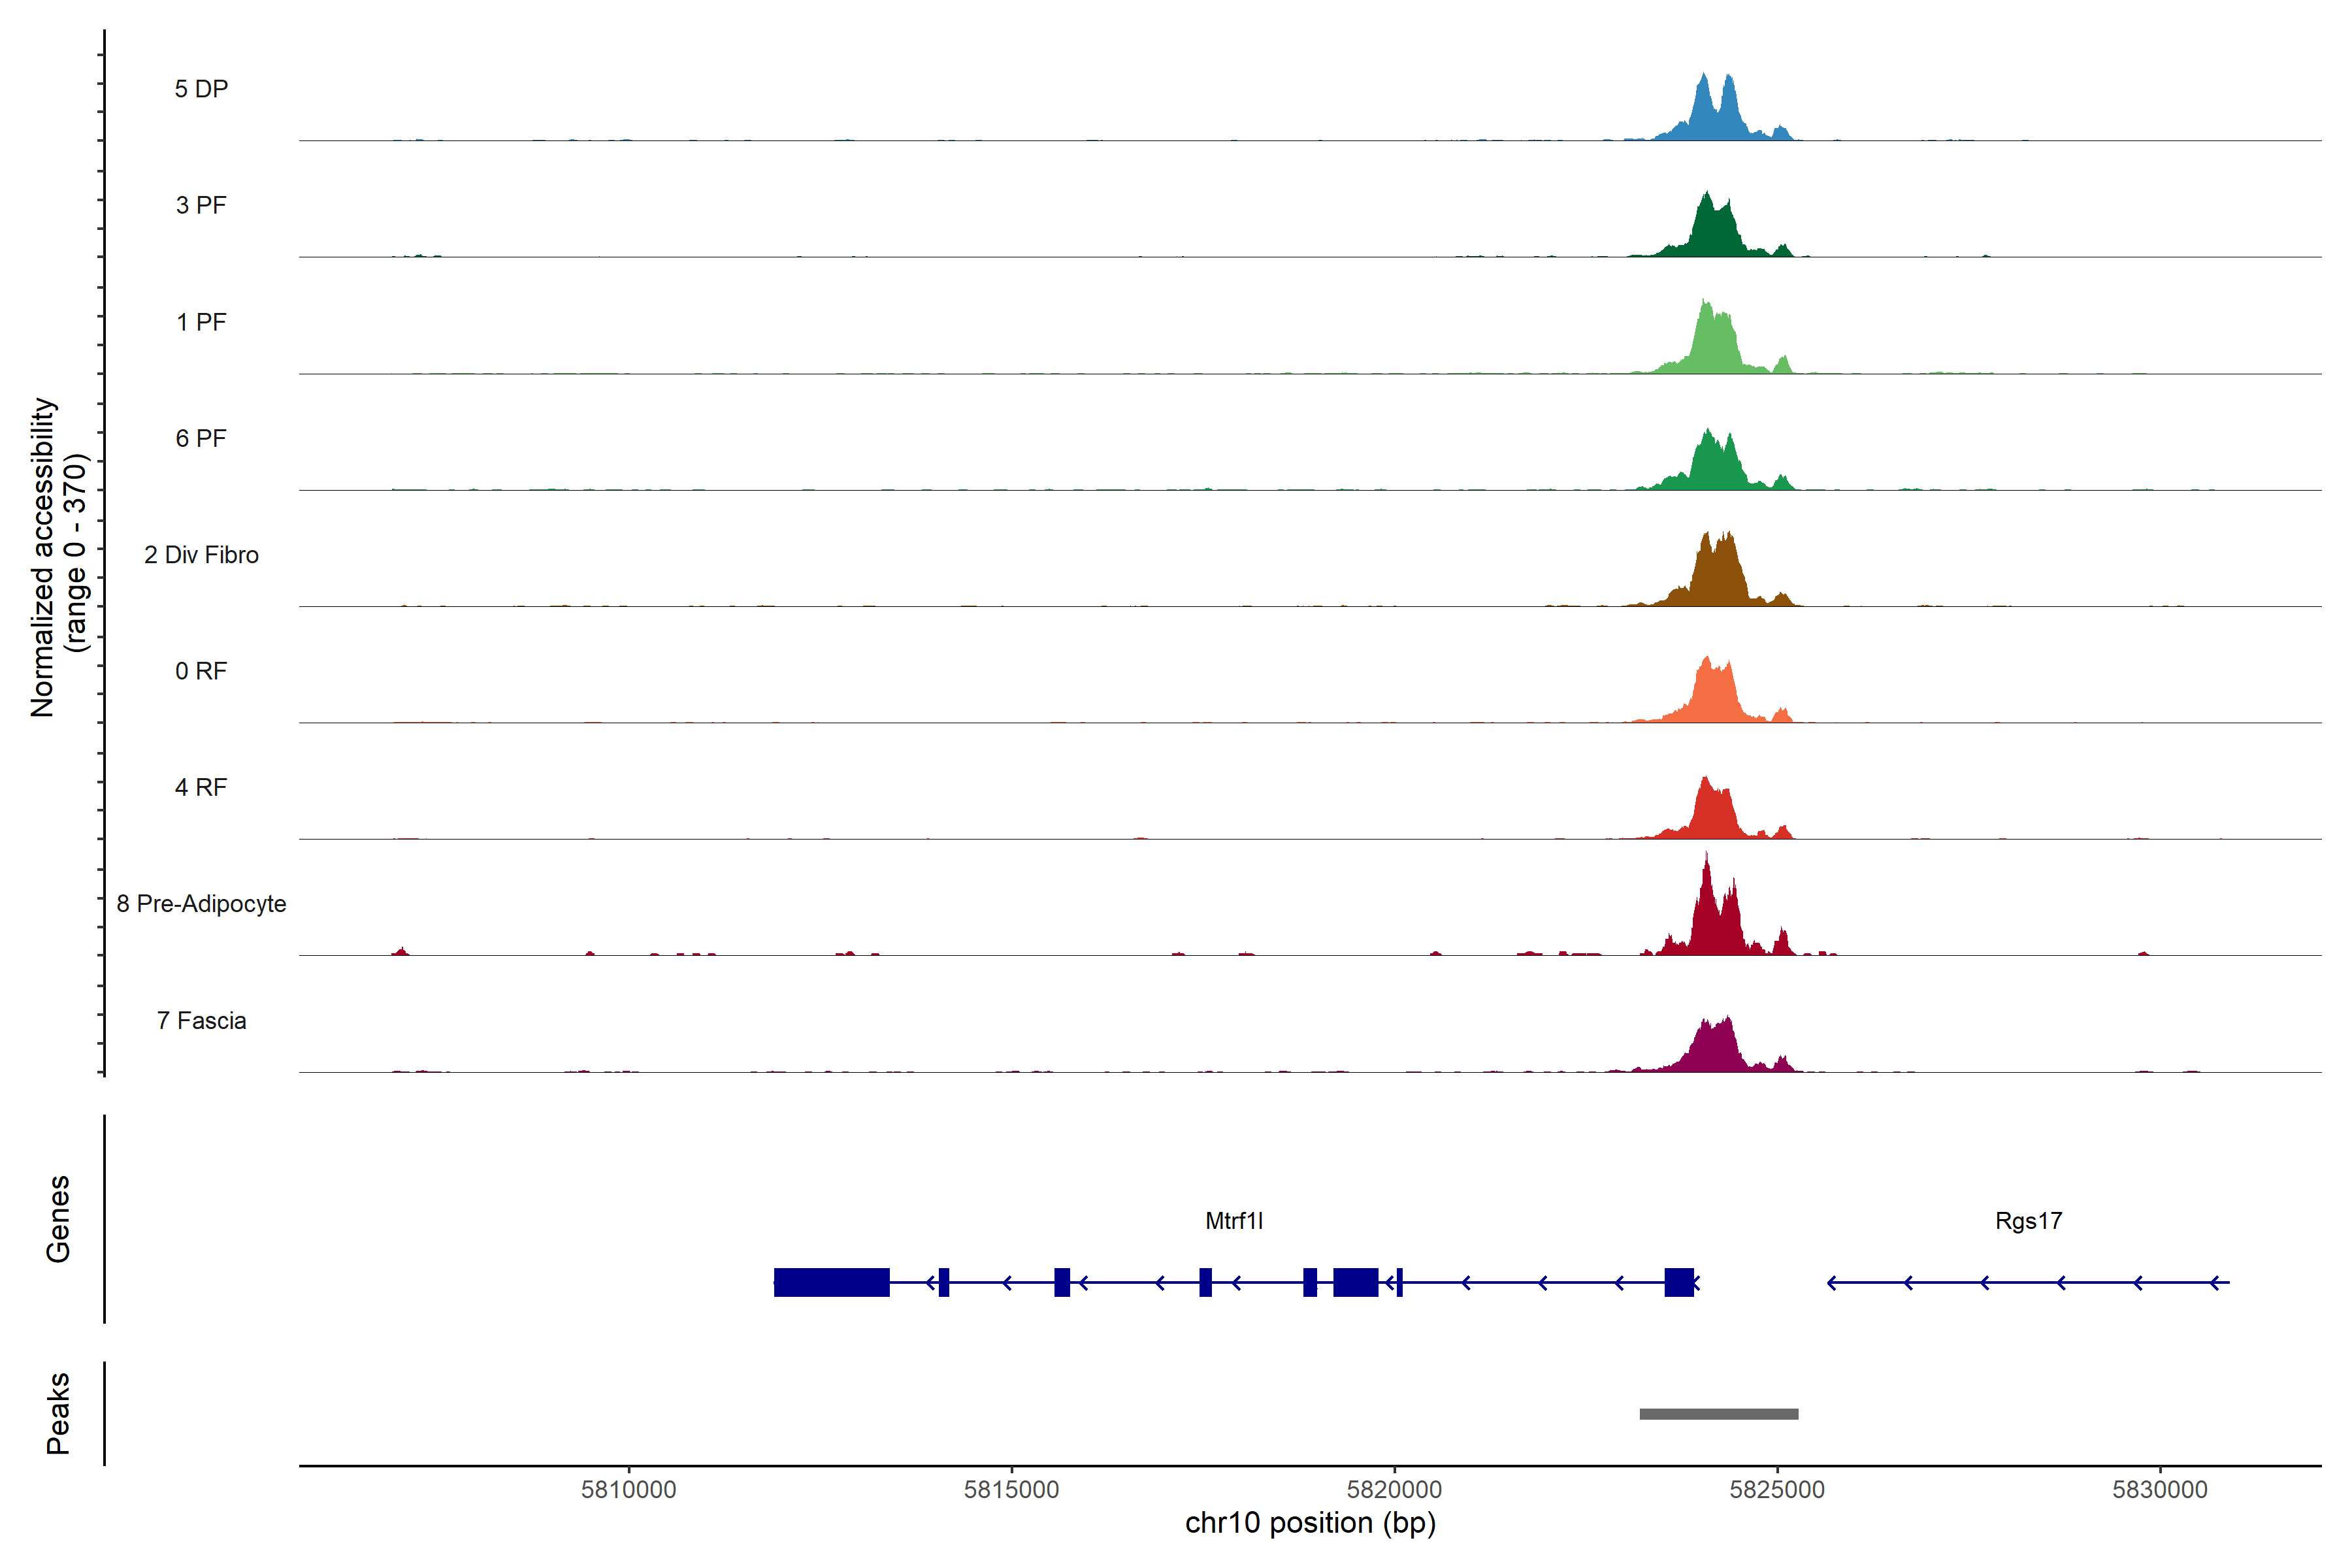Click the 5820000 axis tick label
Viewport: 2352px width, 1568px height.
1394,1490
